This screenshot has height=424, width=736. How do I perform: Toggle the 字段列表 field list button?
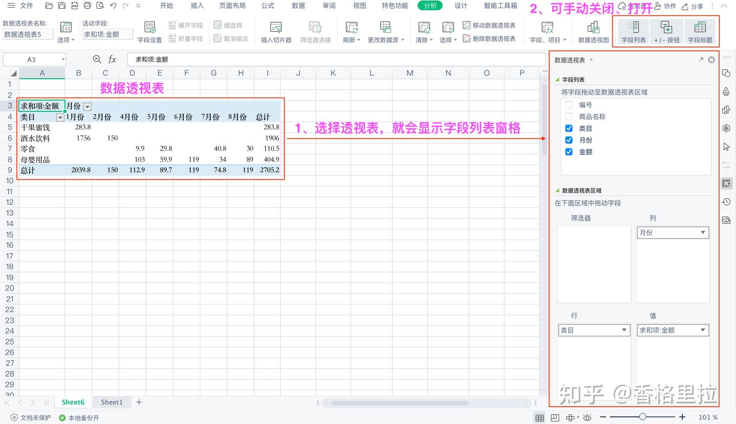pos(633,32)
